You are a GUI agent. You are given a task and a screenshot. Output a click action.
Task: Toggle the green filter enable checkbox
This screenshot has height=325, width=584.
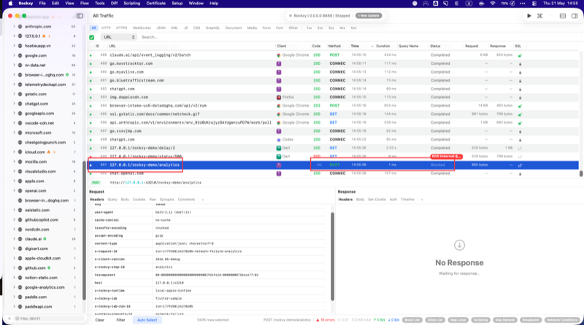(92, 37)
